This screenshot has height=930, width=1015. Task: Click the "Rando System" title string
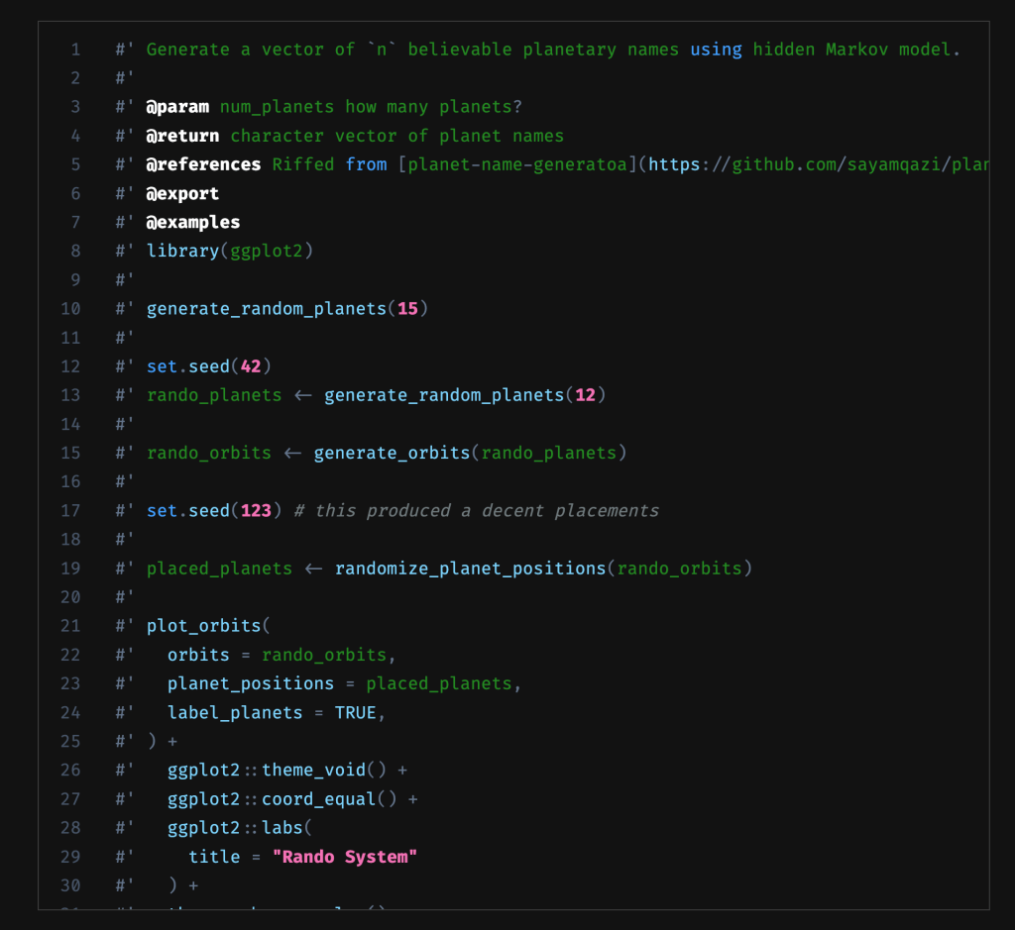pos(345,856)
